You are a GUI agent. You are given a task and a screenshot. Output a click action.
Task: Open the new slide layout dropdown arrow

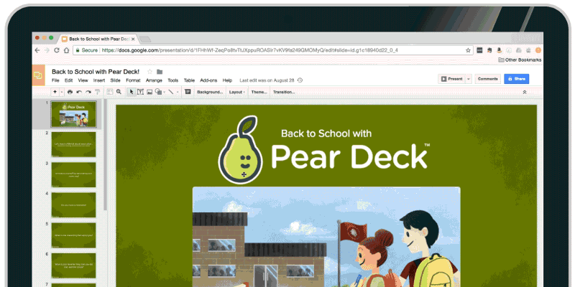(x=62, y=93)
